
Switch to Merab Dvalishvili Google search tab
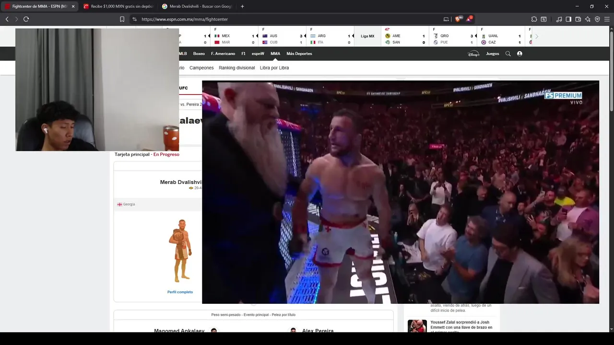click(196, 6)
